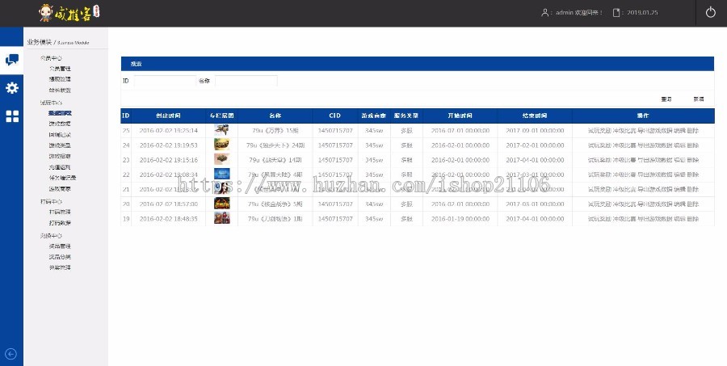
Task: Click end time 2017-09-01 00:00:00
Action: tap(535, 131)
